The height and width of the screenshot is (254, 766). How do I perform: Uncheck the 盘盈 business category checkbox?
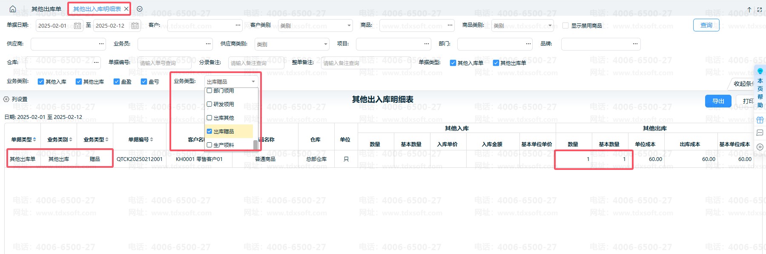[117, 82]
